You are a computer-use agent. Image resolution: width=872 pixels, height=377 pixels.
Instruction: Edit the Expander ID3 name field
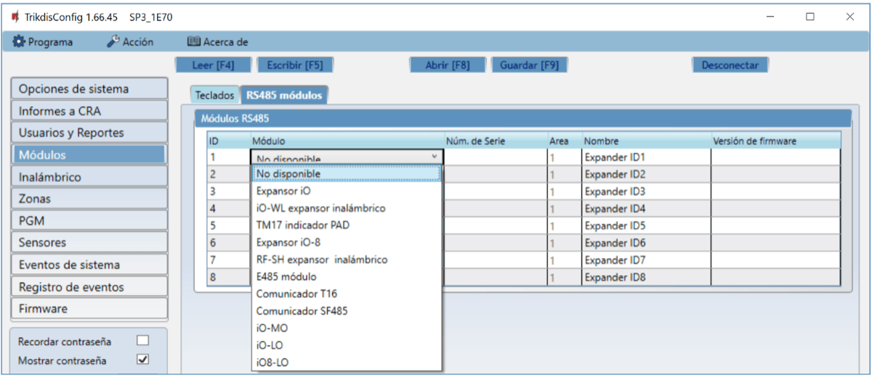(x=645, y=192)
